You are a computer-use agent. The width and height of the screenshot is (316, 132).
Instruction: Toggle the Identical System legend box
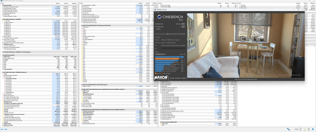163,73
